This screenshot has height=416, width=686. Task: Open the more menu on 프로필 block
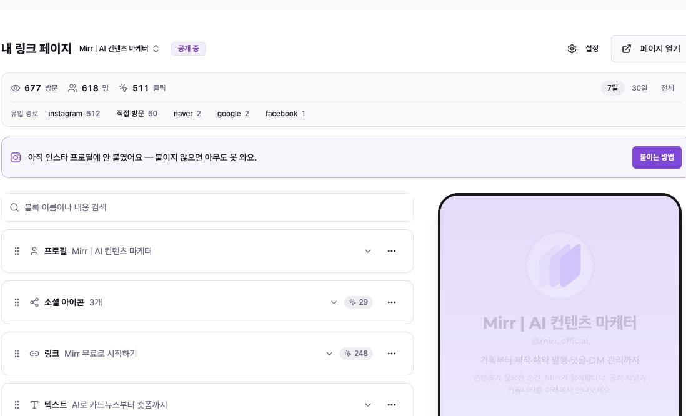coord(392,251)
